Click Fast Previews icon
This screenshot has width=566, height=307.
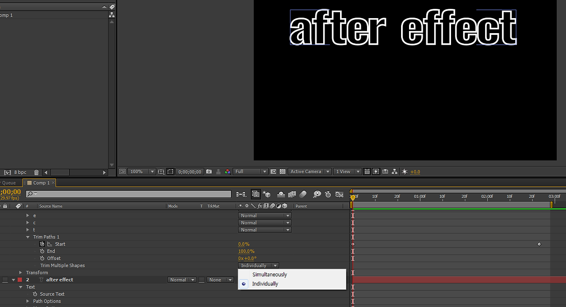(376, 171)
